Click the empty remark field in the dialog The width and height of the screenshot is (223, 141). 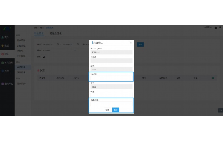point(111,95)
